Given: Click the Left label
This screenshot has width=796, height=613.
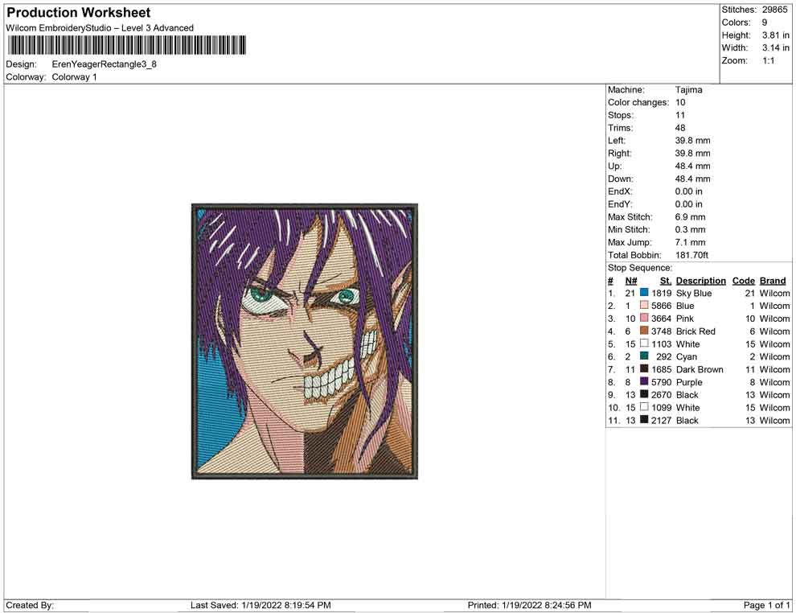Looking at the screenshot, I should [x=617, y=141].
